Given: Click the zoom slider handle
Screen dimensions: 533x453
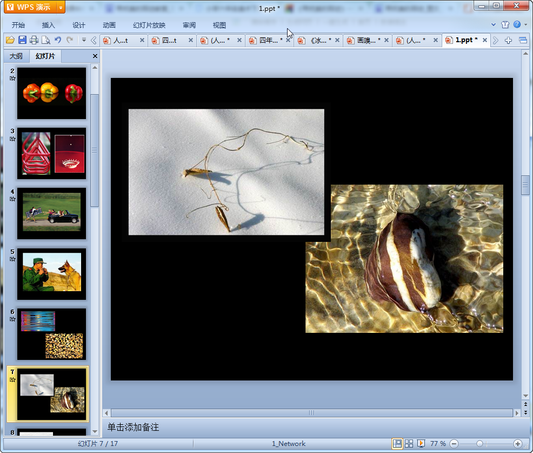Looking at the screenshot, I should point(479,443).
